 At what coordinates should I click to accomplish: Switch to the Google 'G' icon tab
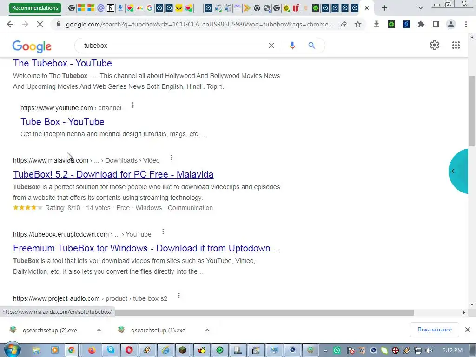(x=149, y=8)
